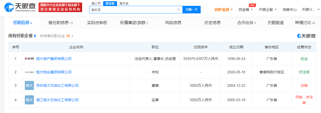The height and width of the screenshot is (113, 321).
Task: Click the 仍注册 status
Action: coord(304,72)
